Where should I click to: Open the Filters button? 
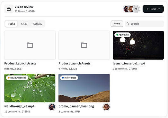[117, 24]
